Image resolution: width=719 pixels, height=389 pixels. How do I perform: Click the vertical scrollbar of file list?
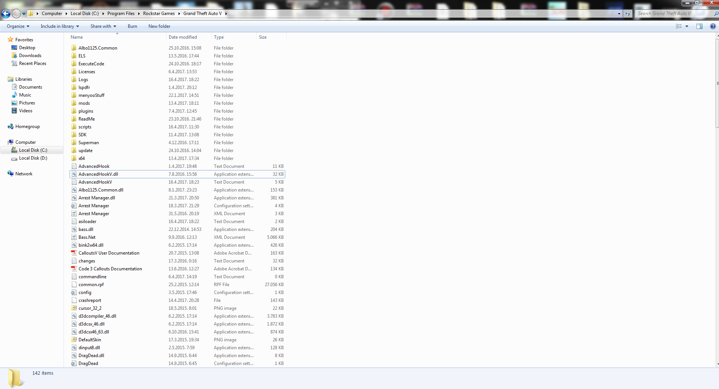point(717,83)
